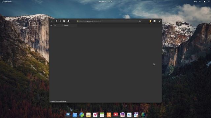The width and height of the screenshot is (211, 118).
Task: Open the date and time indicator
Action: tap(105, 2)
